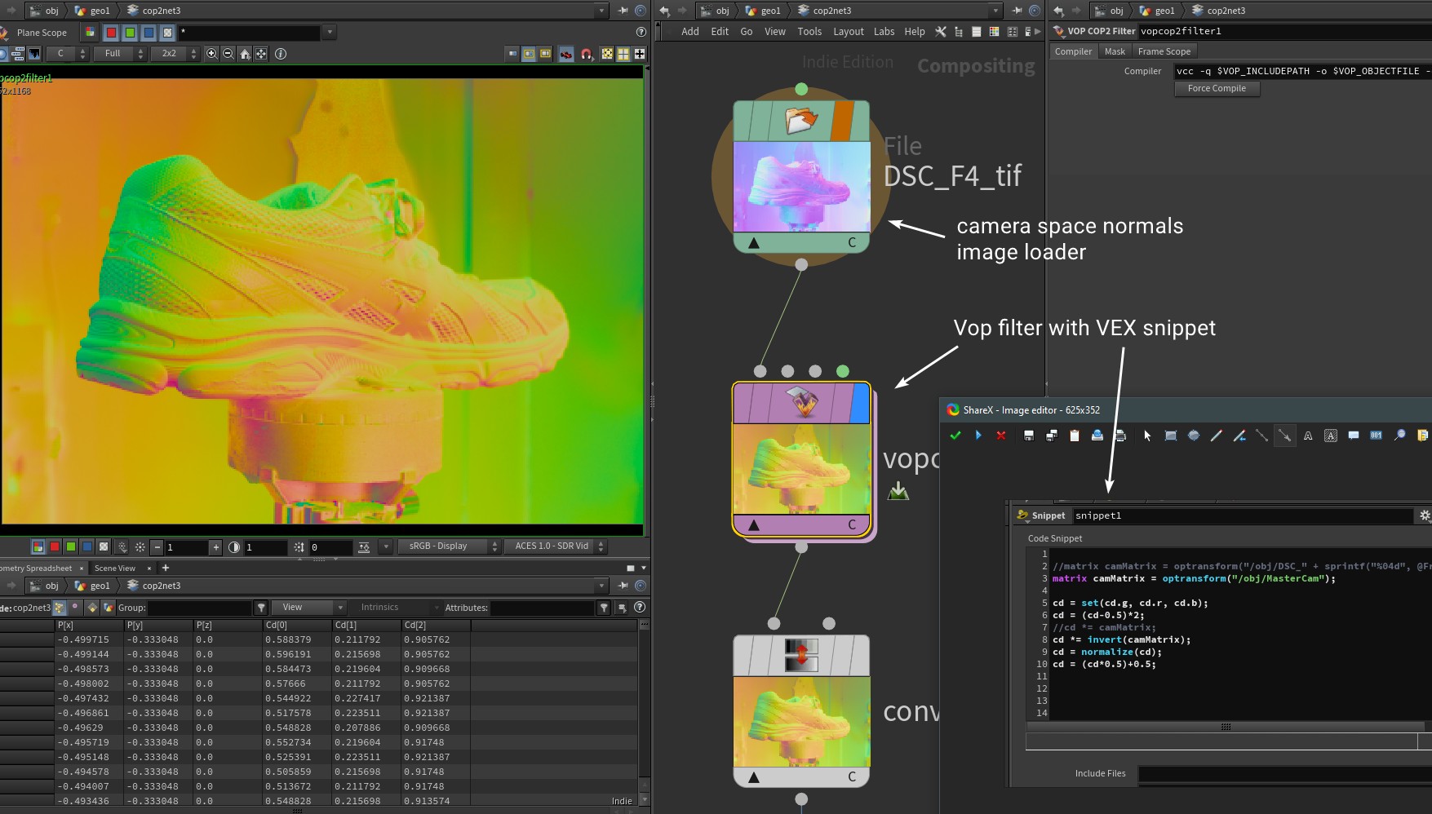Toggle the red channel in Plane Scope
Screen dimensions: 1432x814
pyautogui.click(x=111, y=33)
